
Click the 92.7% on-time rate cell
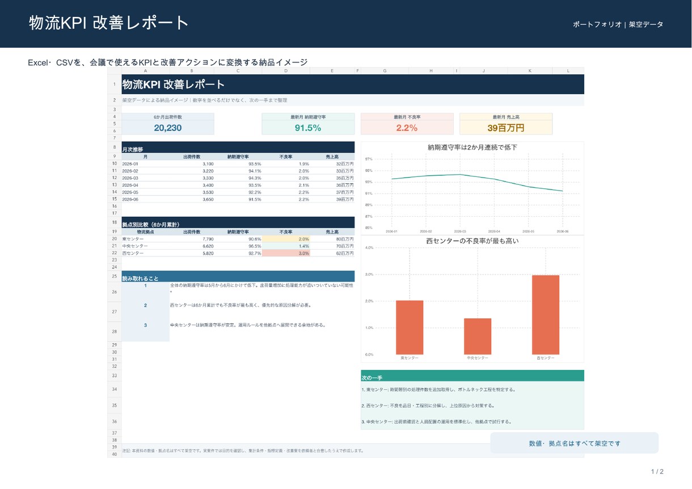pos(238,253)
